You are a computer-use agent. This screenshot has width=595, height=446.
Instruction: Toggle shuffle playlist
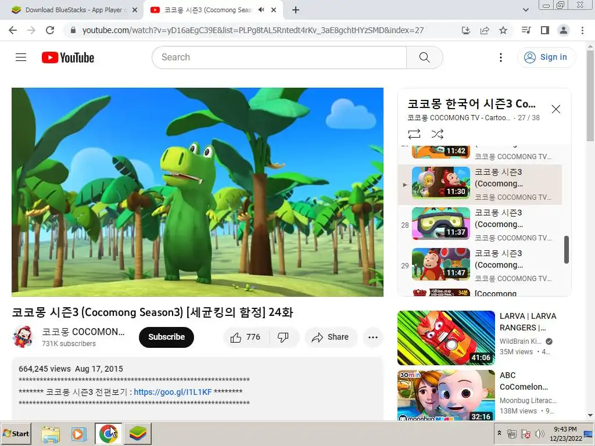point(437,134)
